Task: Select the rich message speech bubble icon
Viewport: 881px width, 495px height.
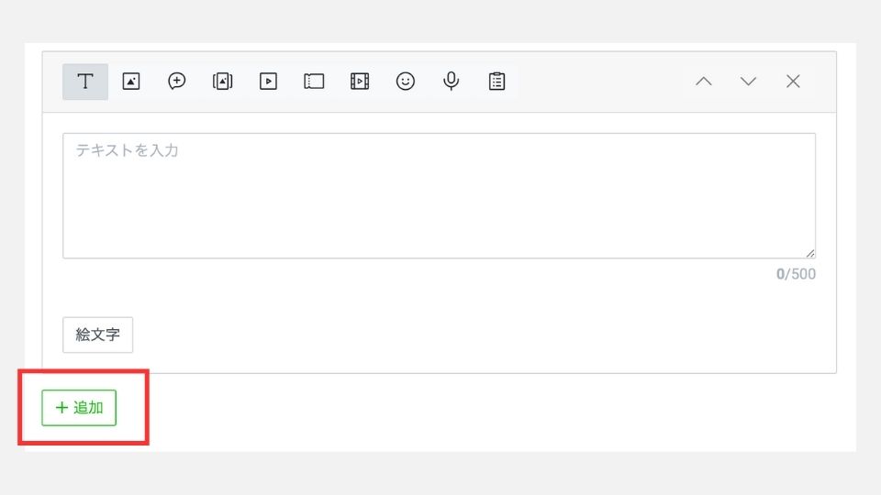Action: 177,82
